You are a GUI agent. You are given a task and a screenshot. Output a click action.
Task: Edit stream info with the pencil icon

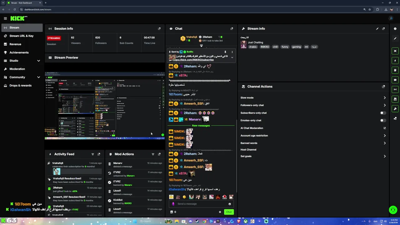[377, 29]
